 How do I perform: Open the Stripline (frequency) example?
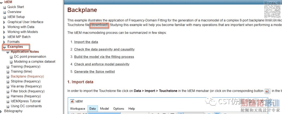click(x=26, y=81)
